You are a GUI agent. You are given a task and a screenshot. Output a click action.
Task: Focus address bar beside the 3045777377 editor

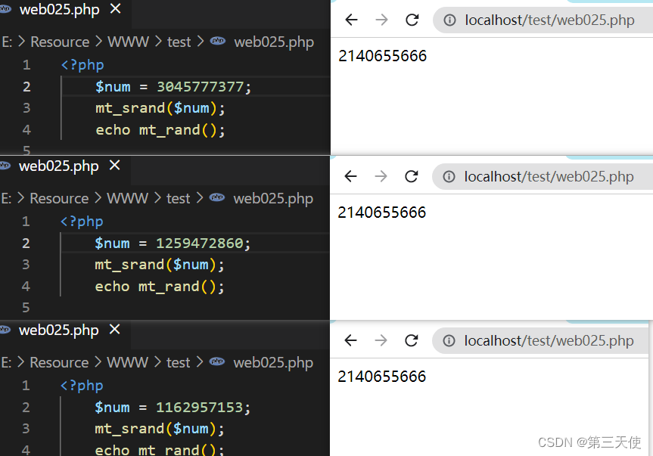click(543, 20)
